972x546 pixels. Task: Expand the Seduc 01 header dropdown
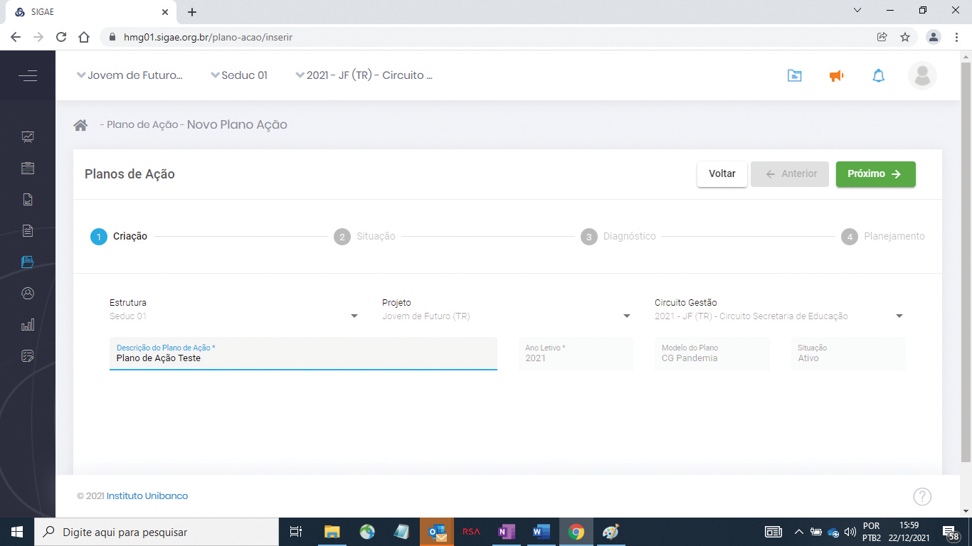(239, 75)
